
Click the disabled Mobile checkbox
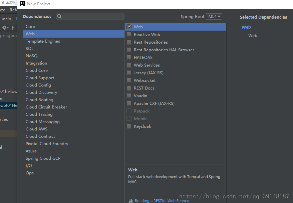[129, 118]
